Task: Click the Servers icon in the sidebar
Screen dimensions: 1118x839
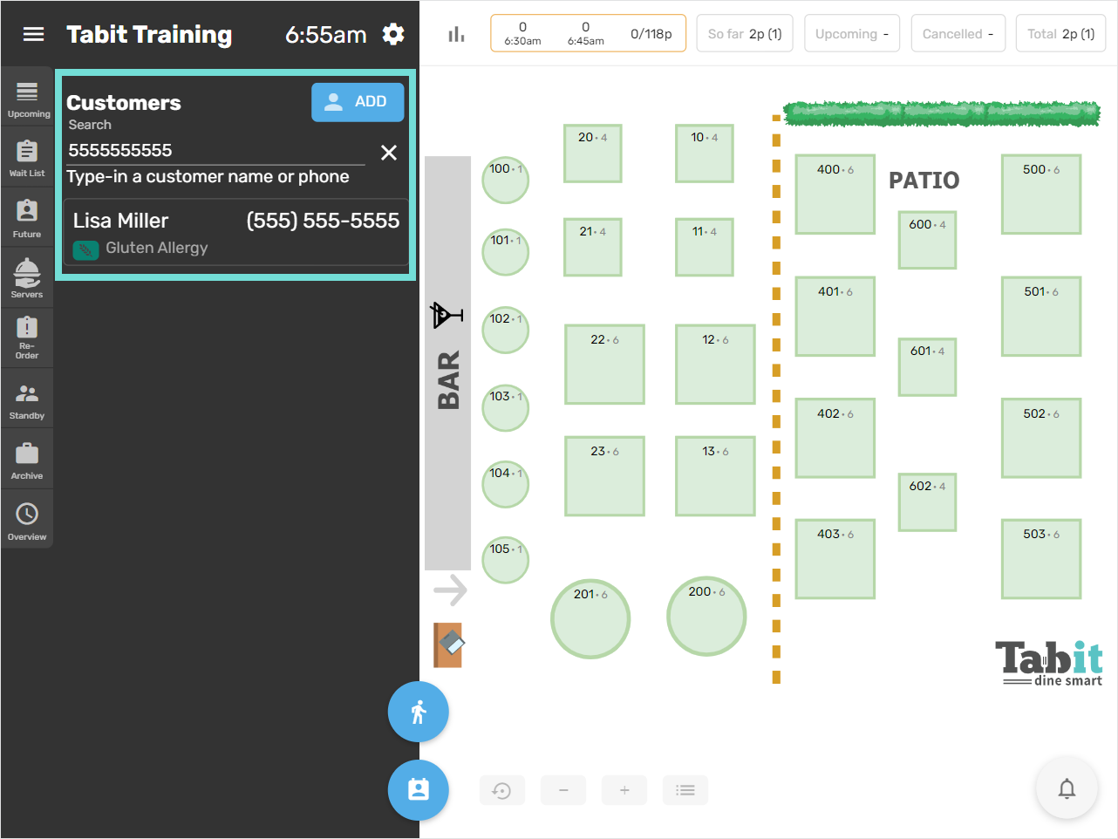Action: pos(27,276)
